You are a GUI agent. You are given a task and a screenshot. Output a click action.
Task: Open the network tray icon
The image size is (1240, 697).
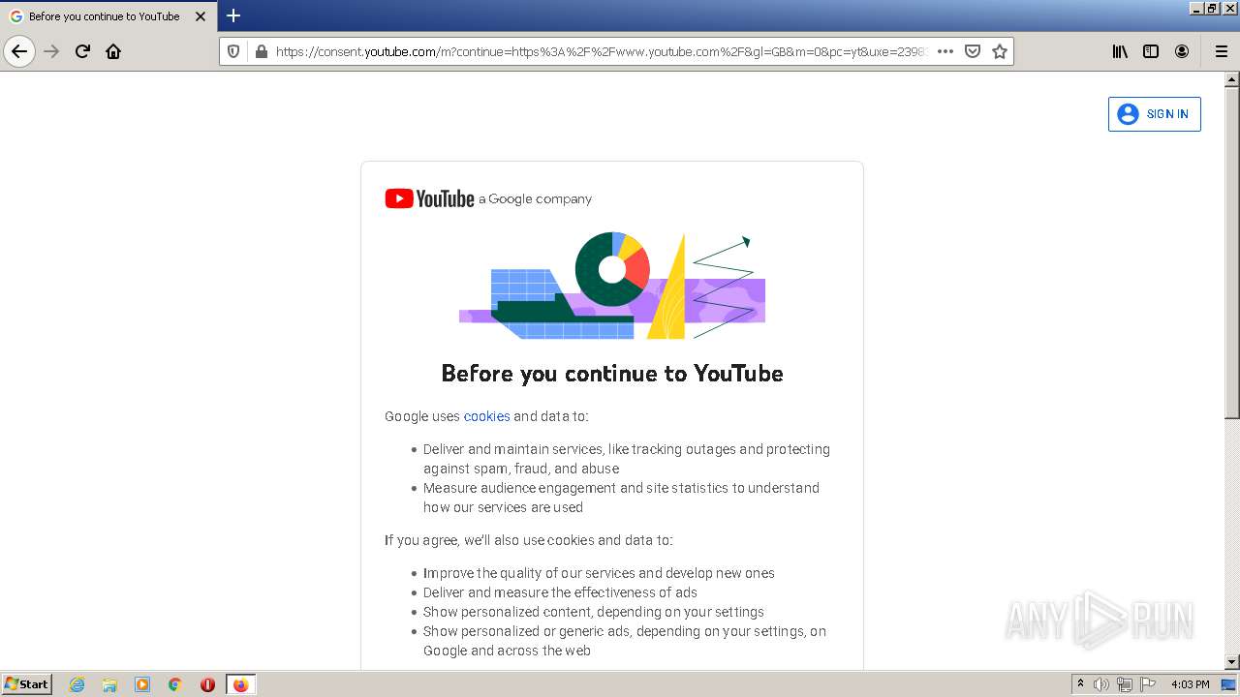pos(1125,684)
